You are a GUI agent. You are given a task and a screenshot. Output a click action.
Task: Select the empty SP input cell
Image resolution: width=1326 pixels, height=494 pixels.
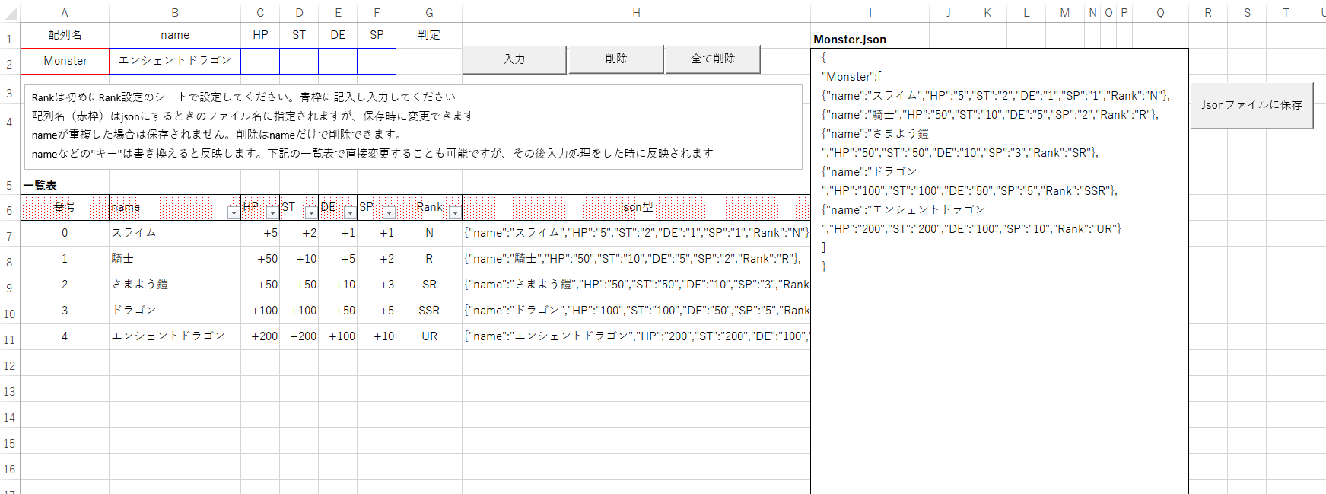377,61
